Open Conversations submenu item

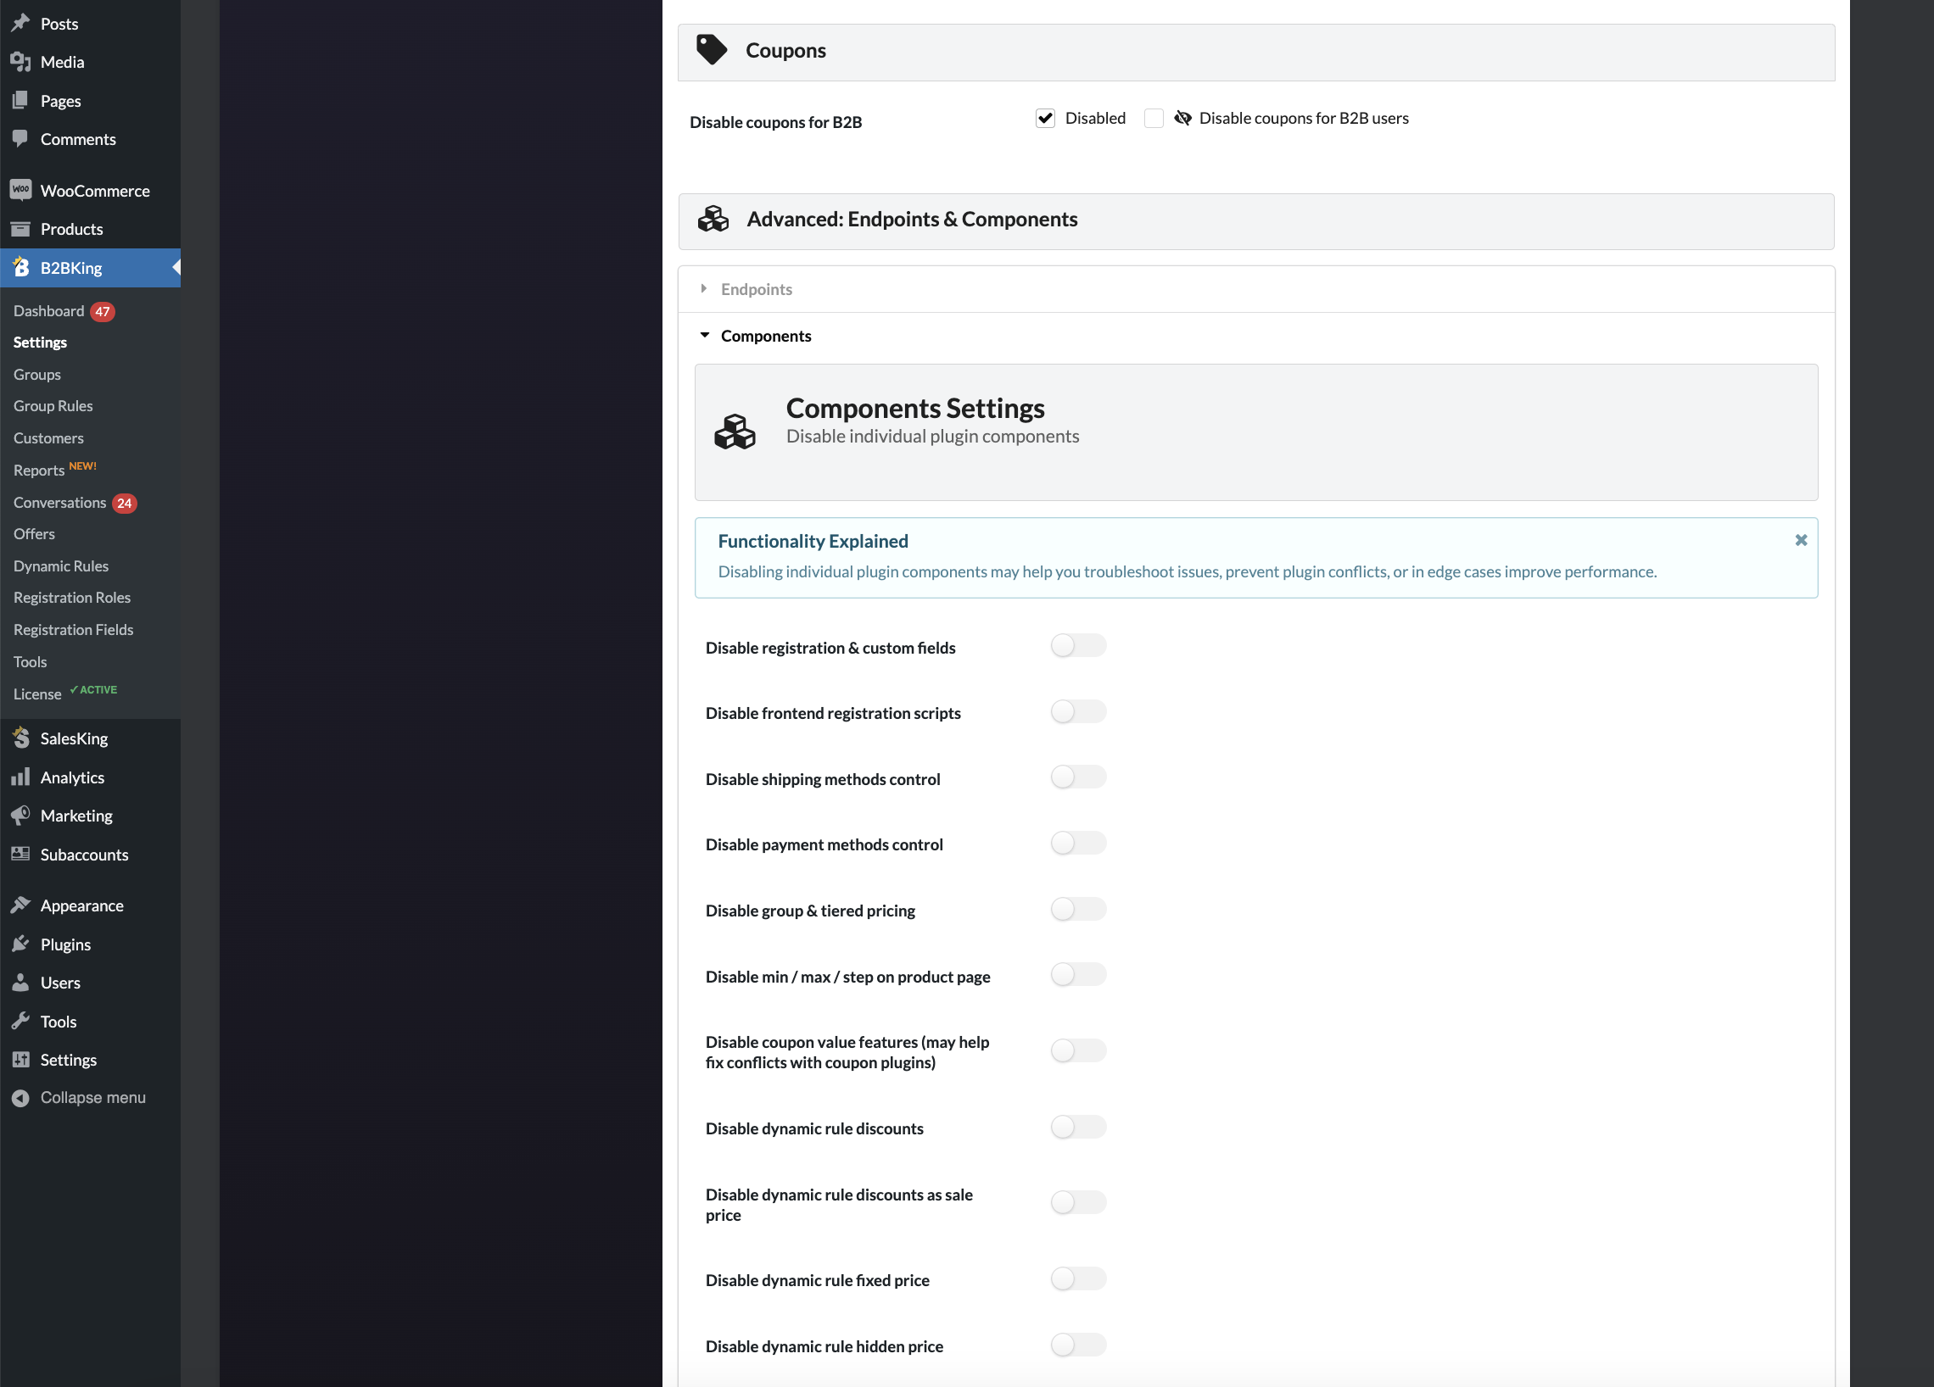point(59,503)
